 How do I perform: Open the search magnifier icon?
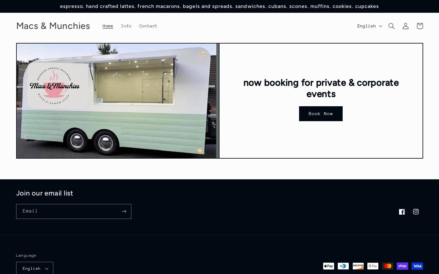[391, 26]
